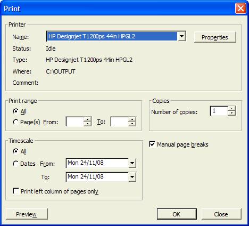The width and height of the screenshot is (249, 226).
Task: Confirm printing with OK button
Action: pyautogui.click(x=177, y=214)
